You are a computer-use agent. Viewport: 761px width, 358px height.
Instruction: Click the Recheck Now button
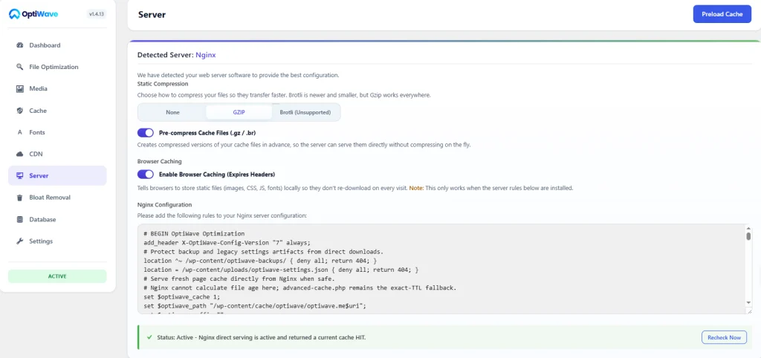click(x=724, y=337)
